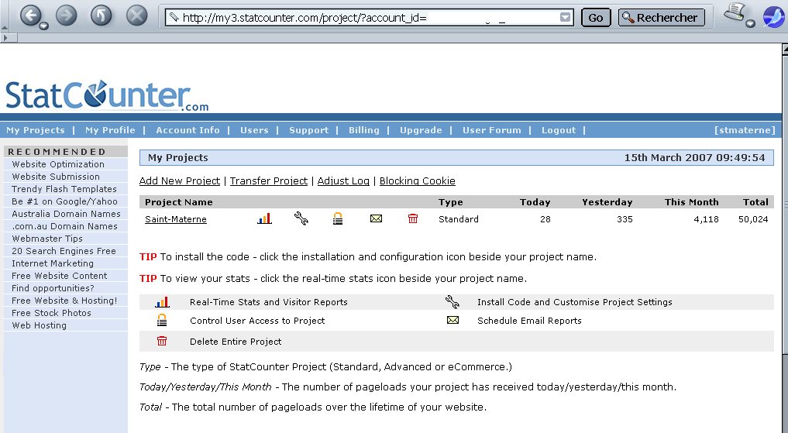This screenshot has height=433, width=788.
Task: Click the Go button
Action: (596, 18)
